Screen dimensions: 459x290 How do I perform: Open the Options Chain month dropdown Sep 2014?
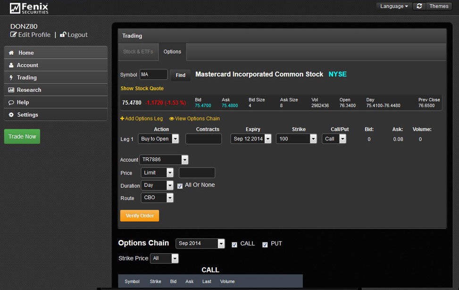pos(200,243)
